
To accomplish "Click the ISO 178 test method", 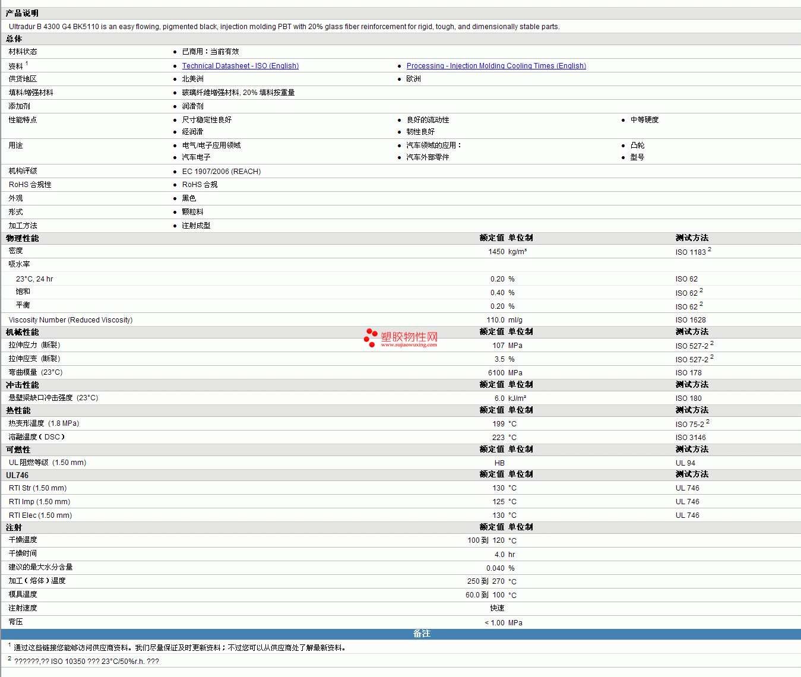I will 688,373.
